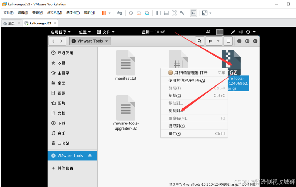Switch to the 主页 tab

[x=11, y=23]
